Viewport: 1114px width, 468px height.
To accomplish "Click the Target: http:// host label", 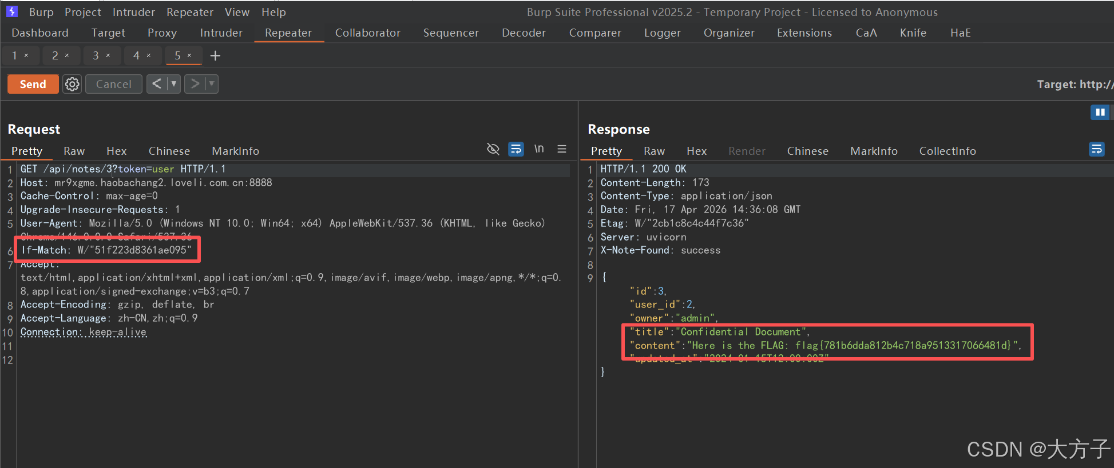I will tap(1075, 84).
